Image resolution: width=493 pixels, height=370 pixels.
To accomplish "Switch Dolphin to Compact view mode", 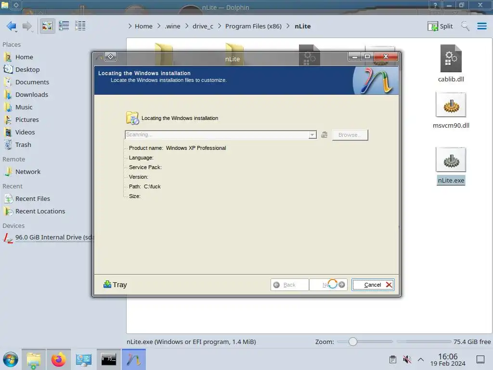I will tap(64, 26).
